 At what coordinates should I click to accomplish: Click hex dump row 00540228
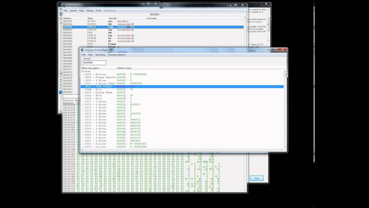143,162
